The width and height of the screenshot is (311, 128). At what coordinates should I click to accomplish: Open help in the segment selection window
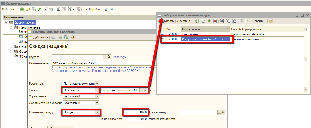click(271, 21)
